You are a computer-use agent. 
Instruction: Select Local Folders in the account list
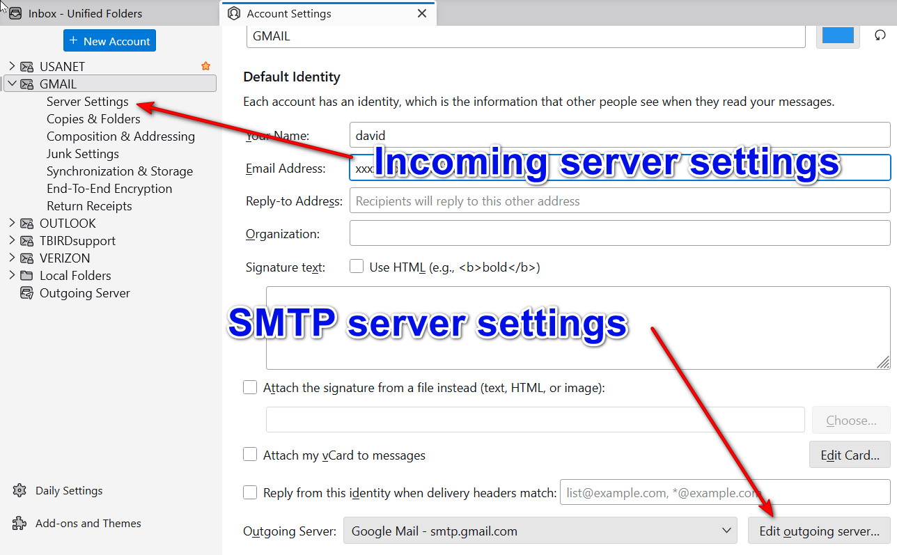(110, 275)
